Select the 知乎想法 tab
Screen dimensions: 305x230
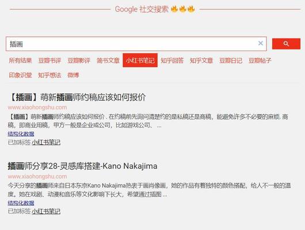pos(49,75)
